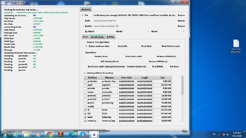Viewport: 246px width, 138px height.
Task: Click Read Info button
Action: click(x=122, y=46)
